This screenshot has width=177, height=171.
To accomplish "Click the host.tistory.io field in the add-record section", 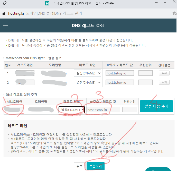I will pos(103,110).
